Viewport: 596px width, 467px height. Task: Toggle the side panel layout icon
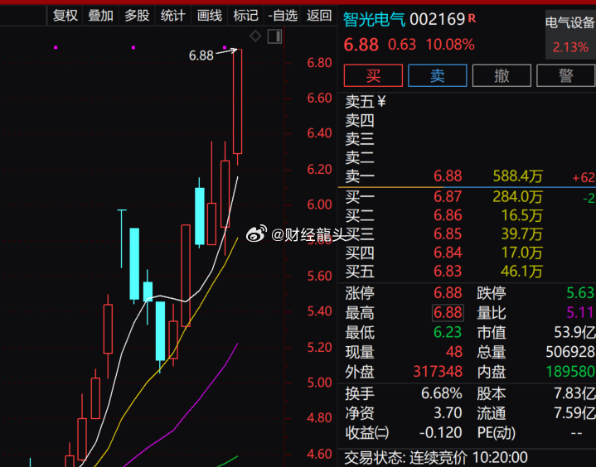point(275,36)
